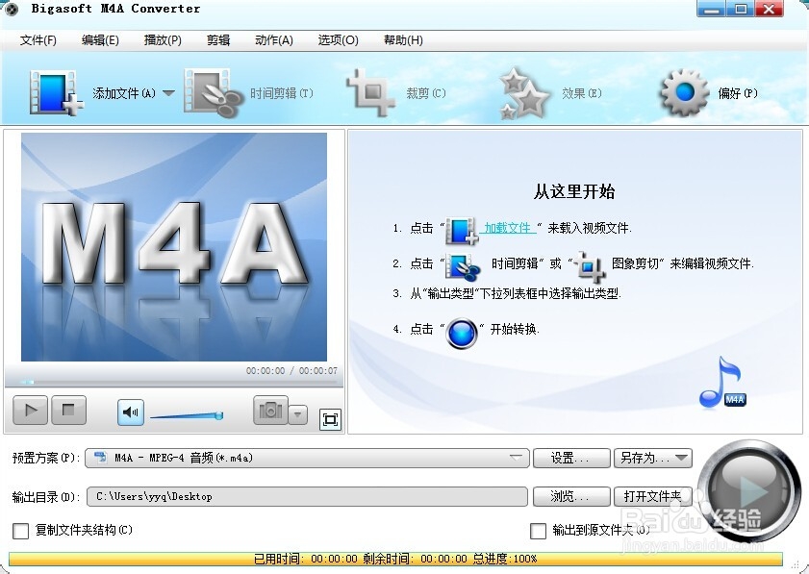This screenshot has height=574, width=809.
Task: Expand the snapshot dropdown arrow
Action: pyautogui.click(x=297, y=414)
